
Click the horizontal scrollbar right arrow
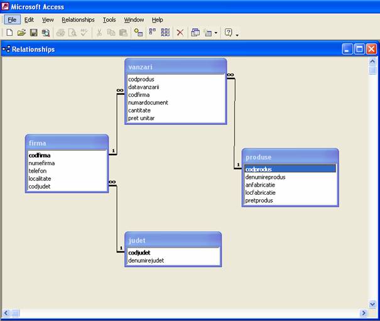tap(363, 313)
